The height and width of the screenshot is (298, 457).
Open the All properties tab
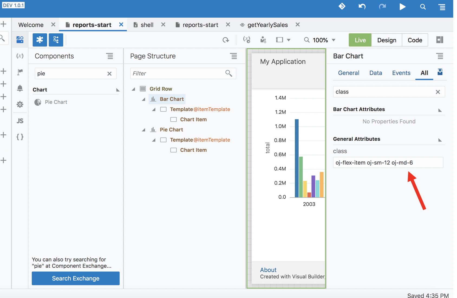point(424,73)
